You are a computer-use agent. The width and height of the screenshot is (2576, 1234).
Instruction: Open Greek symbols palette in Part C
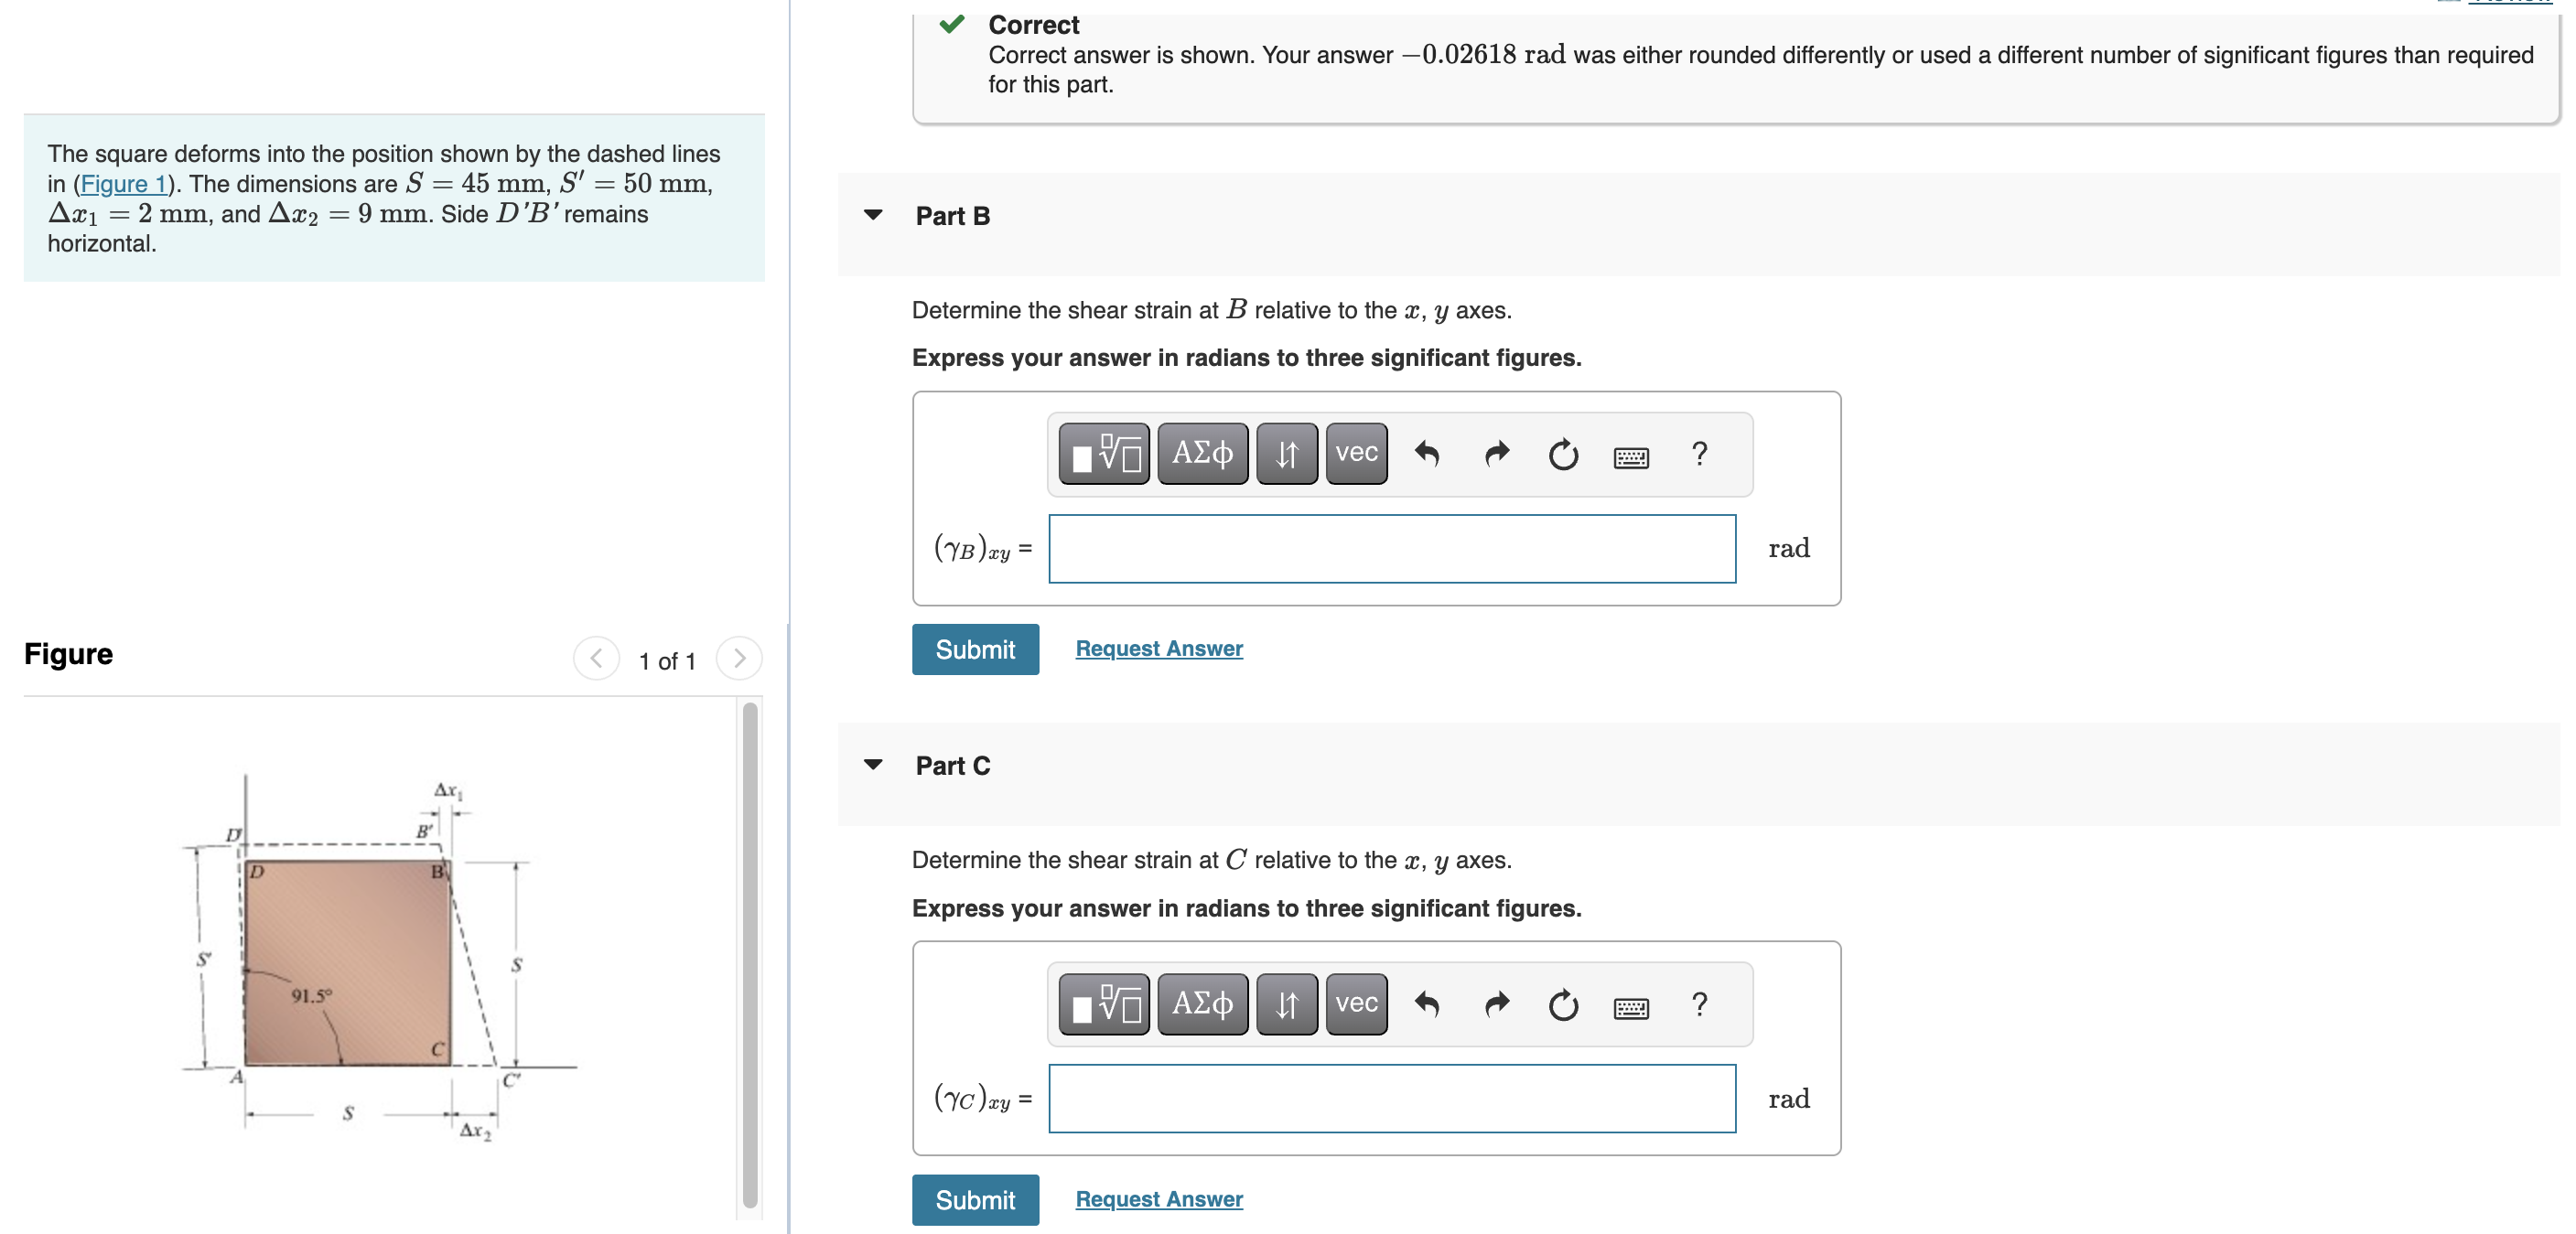1202,1004
